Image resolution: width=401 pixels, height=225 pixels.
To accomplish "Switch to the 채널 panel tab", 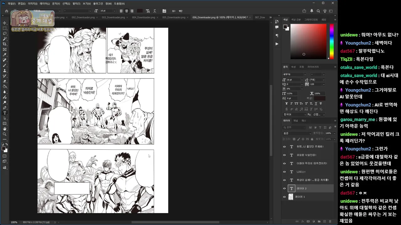I will point(295,121).
